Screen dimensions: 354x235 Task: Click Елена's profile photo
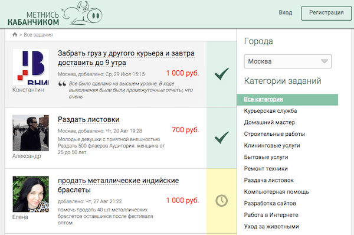point(31,194)
